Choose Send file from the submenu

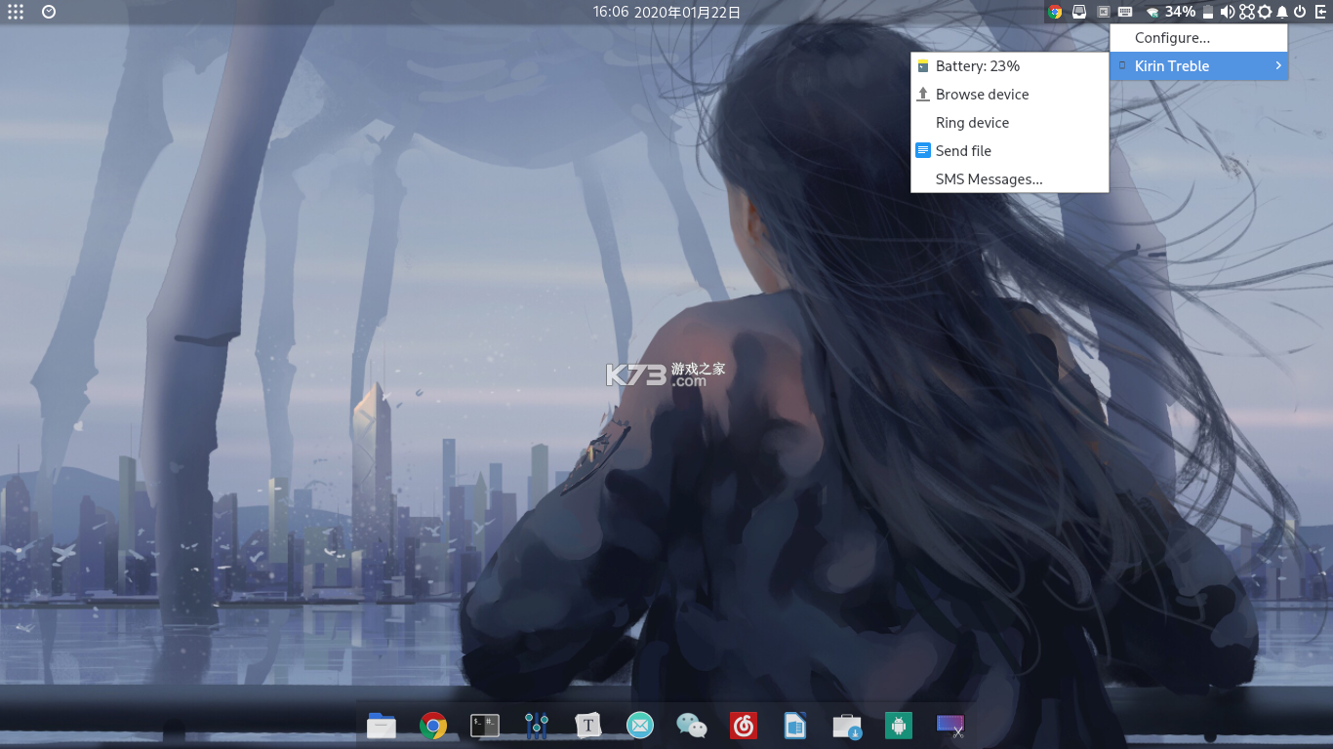[x=1009, y=151]
